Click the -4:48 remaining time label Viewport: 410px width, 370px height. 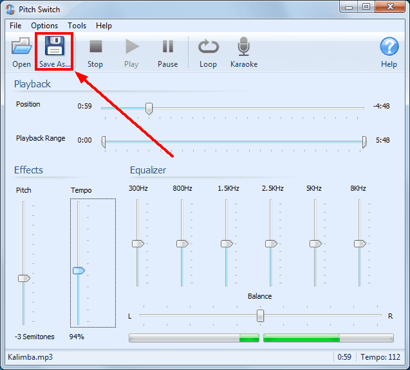(x=381, y=106)
